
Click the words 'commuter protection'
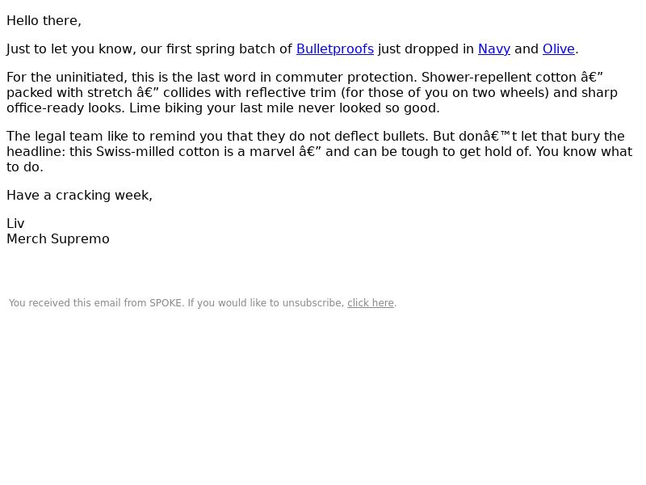pyautogui.click(x=346, y=78)
